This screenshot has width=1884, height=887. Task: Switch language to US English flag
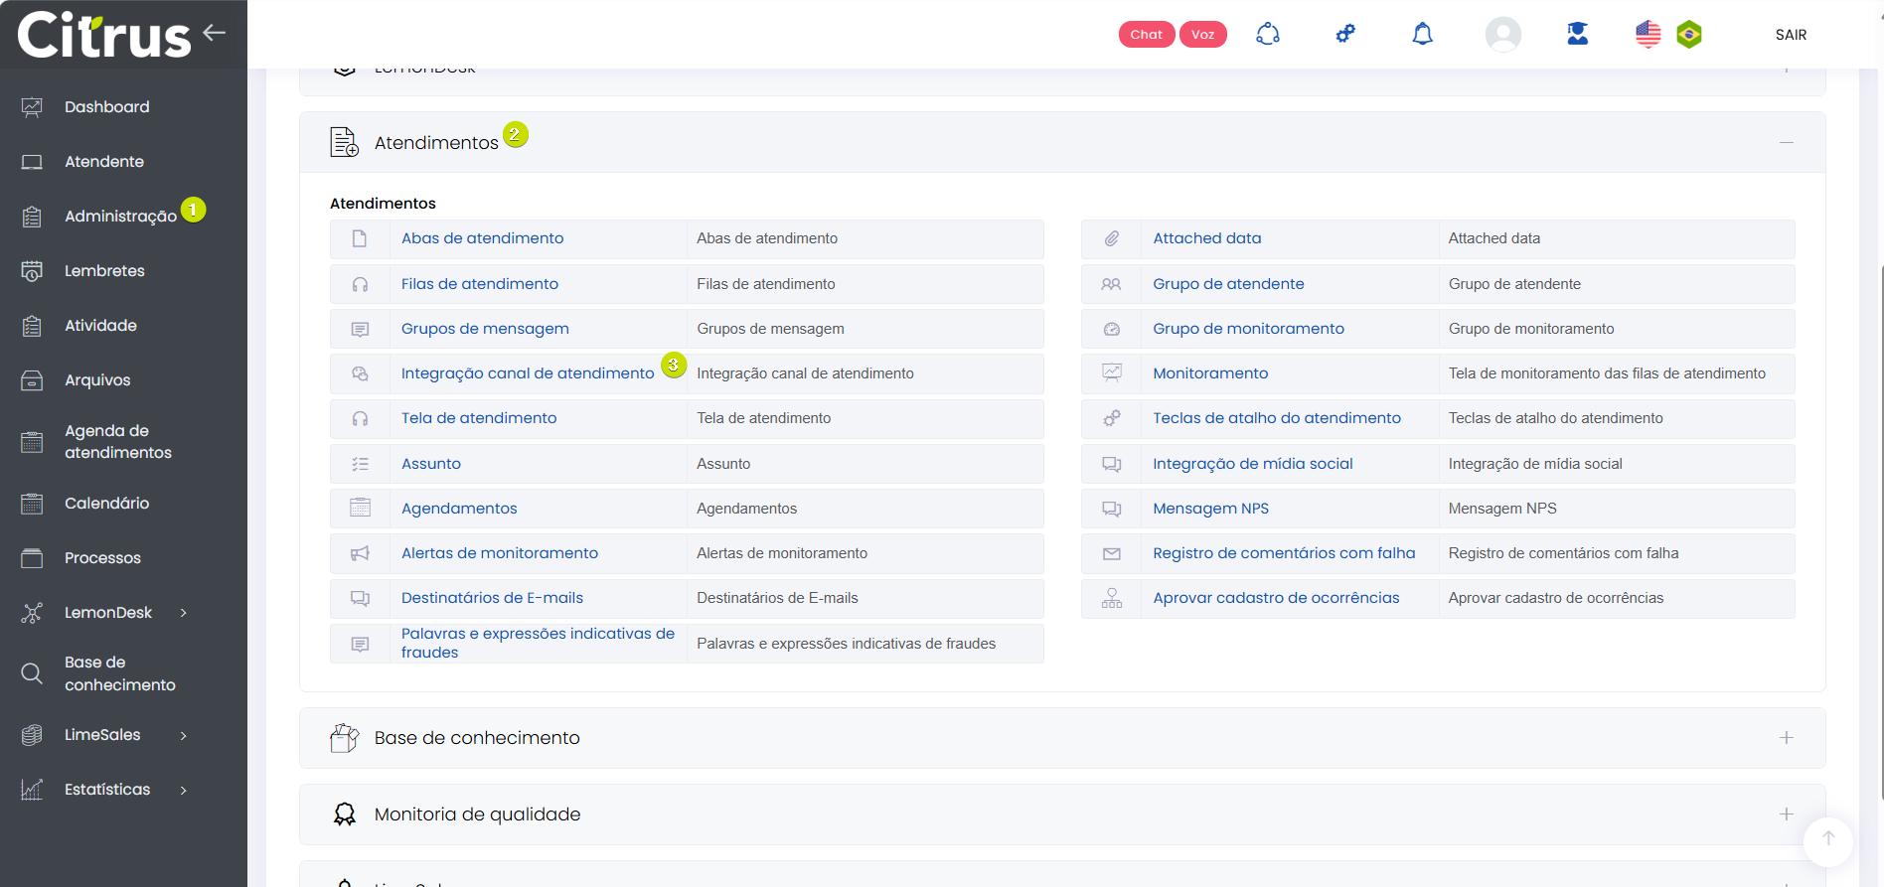(x=1648, y=35)
